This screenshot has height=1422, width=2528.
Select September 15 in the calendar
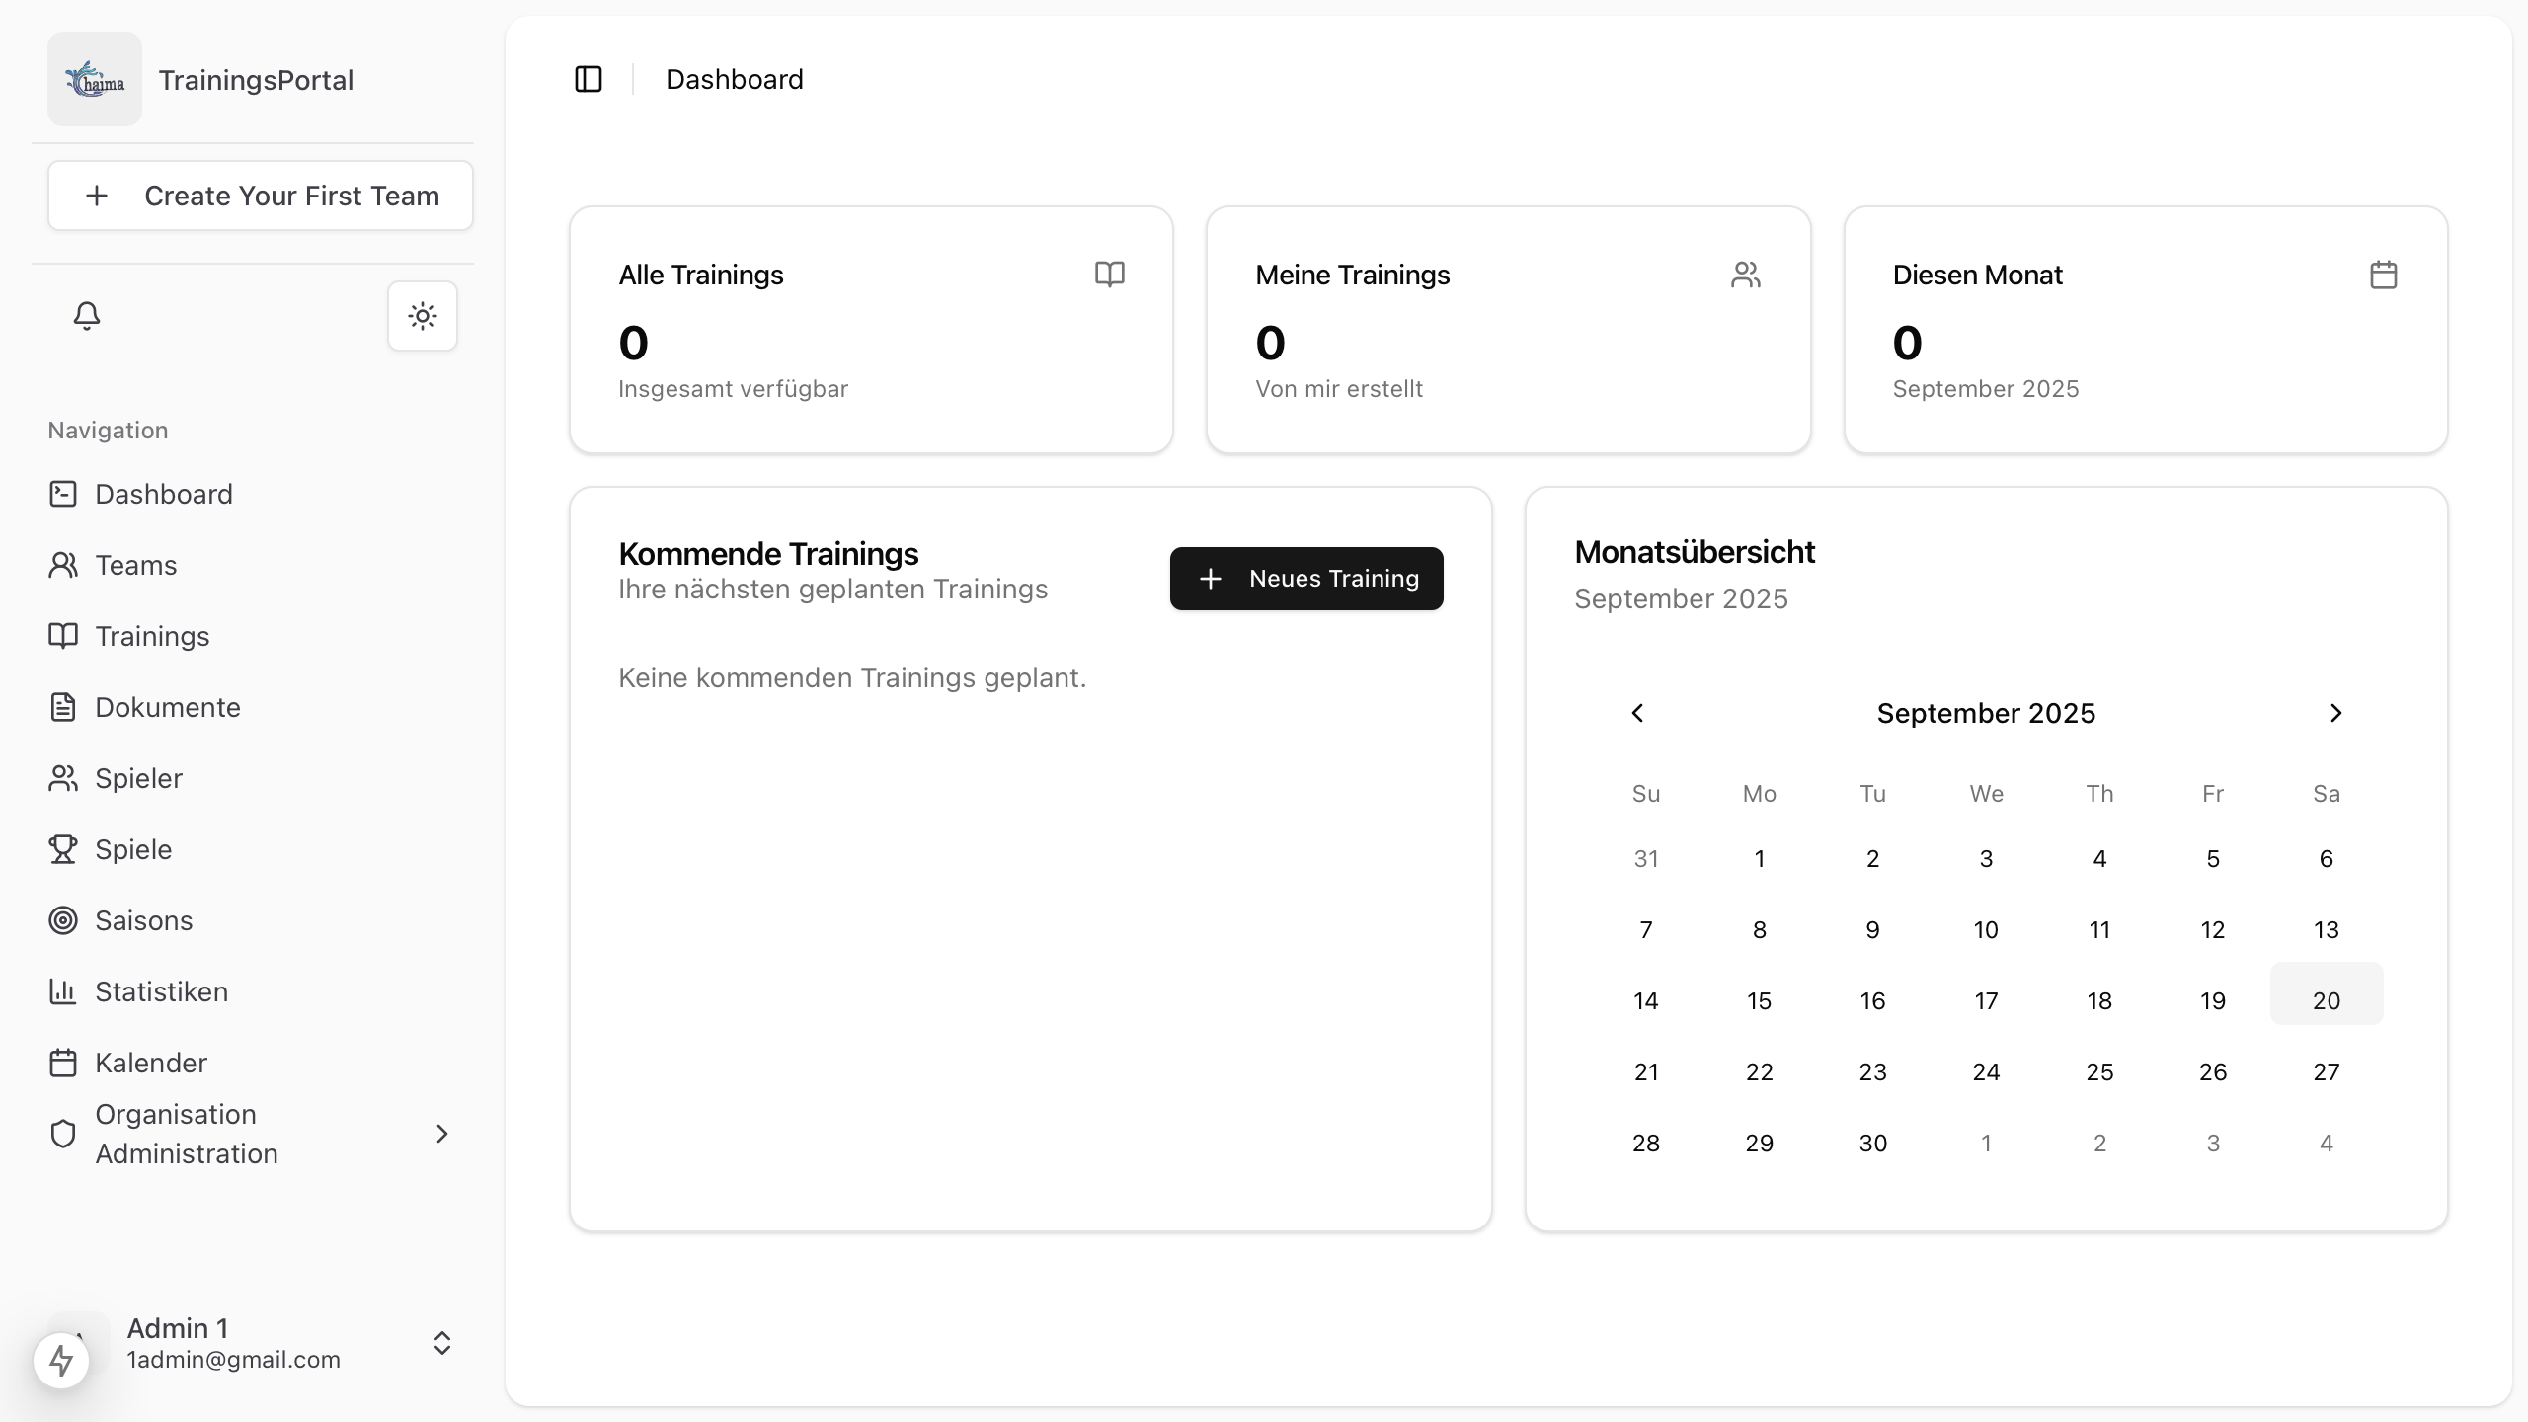coord(1760,1000)
